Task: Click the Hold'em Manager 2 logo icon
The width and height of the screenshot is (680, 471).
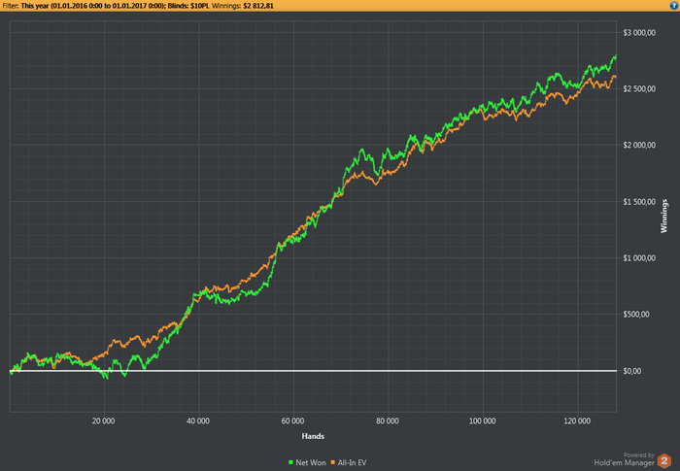Action: tap(663, 460)
